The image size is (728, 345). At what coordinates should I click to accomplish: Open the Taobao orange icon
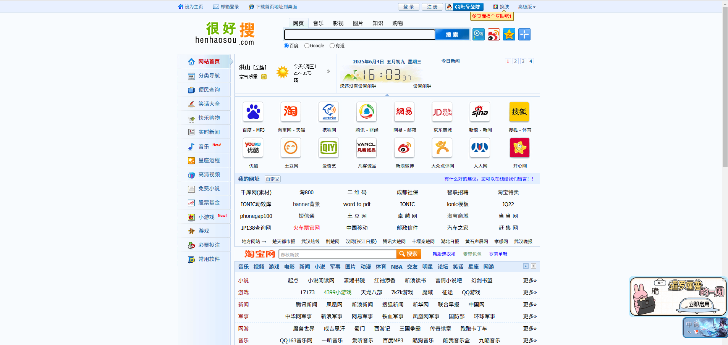pyautogui.click(x=291, y=111)
